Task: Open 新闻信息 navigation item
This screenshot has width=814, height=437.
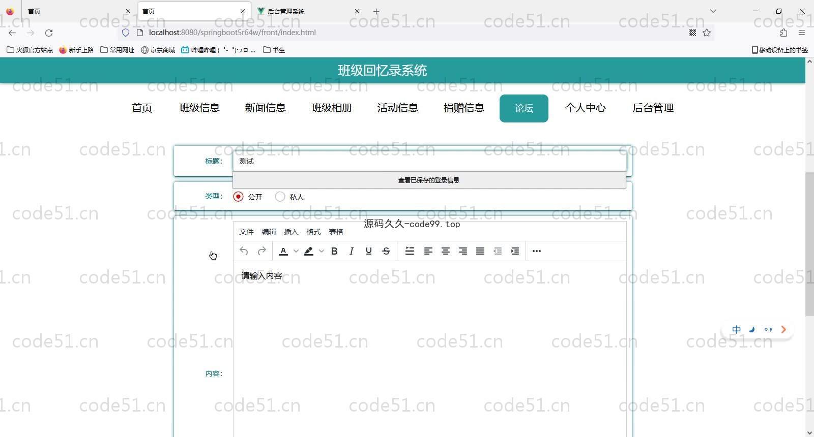Action: point(265,108)
